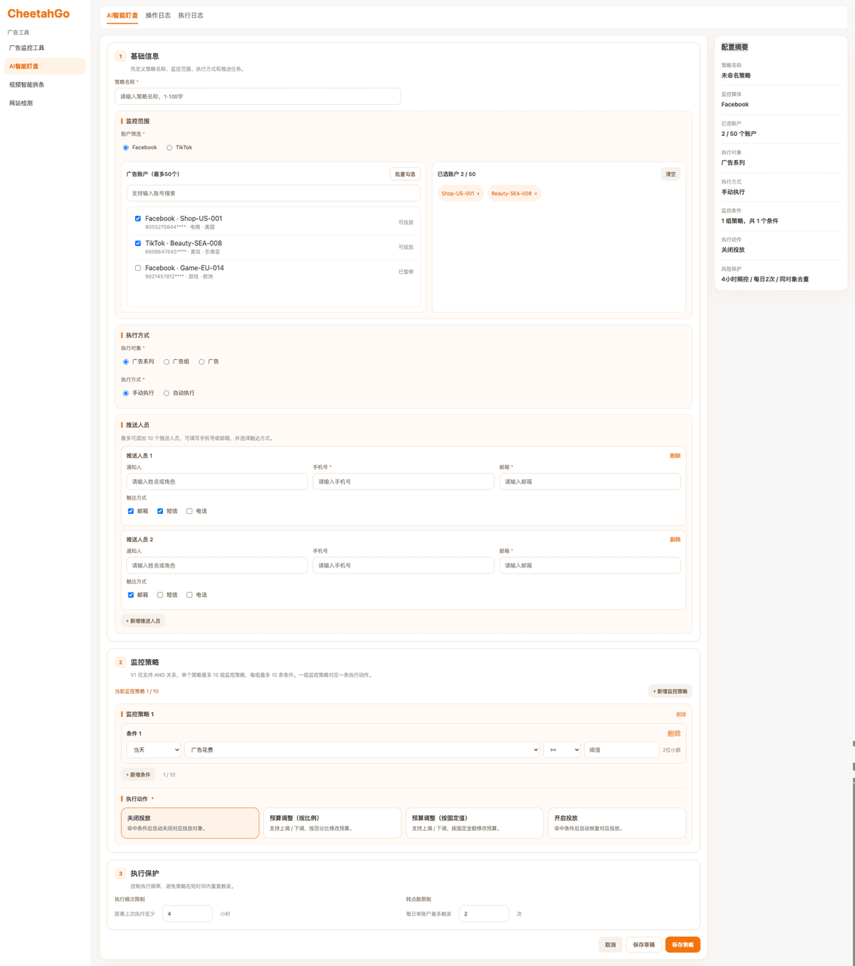Uncheck 邮箱 for 推送人员 1
Screen dimensions: 855x966
point(131,512)
